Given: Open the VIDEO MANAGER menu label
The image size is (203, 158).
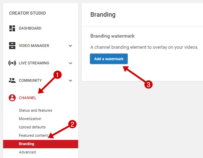Looking at the screenshot, I should (34, 46).
